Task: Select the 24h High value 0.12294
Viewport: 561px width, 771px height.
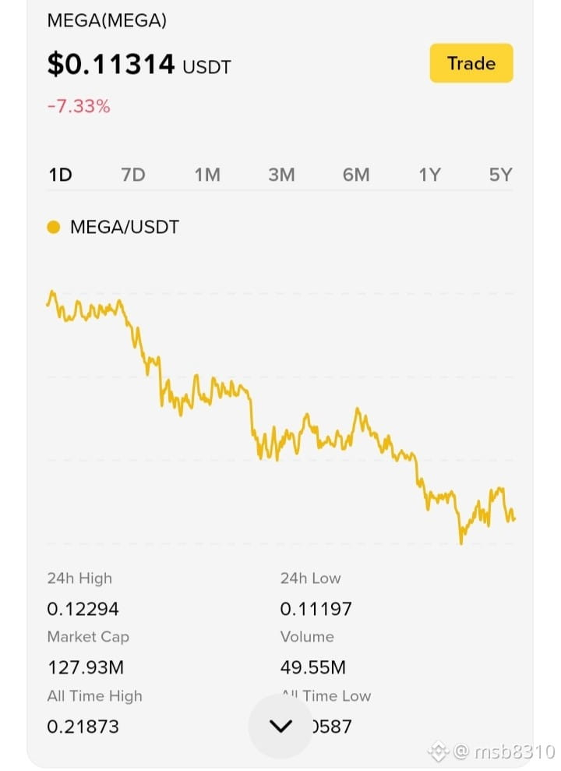Action: (x=83, y=609)
